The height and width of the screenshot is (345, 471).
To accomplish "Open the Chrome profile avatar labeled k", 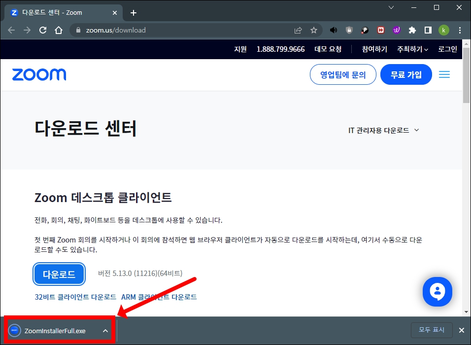I will point(444,30).
